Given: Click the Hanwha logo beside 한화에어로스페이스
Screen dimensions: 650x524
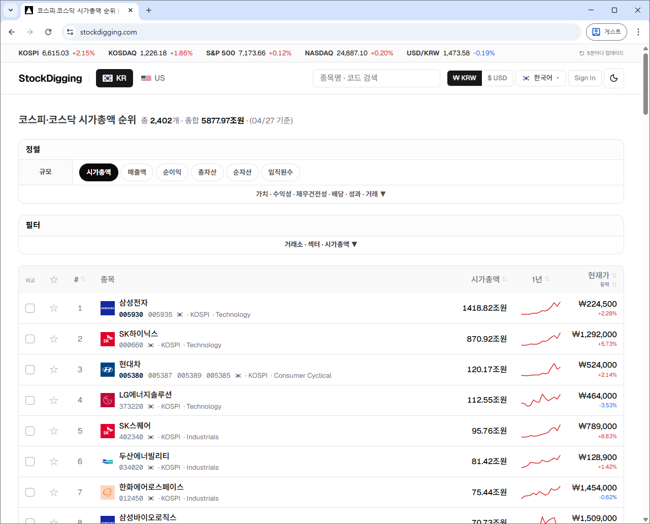Looking at the screenshot, I should pyautogui.click(x=108, y=493).
